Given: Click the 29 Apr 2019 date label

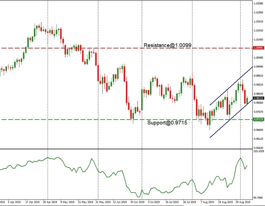Looking at the screenshot, I should (50, 202).
